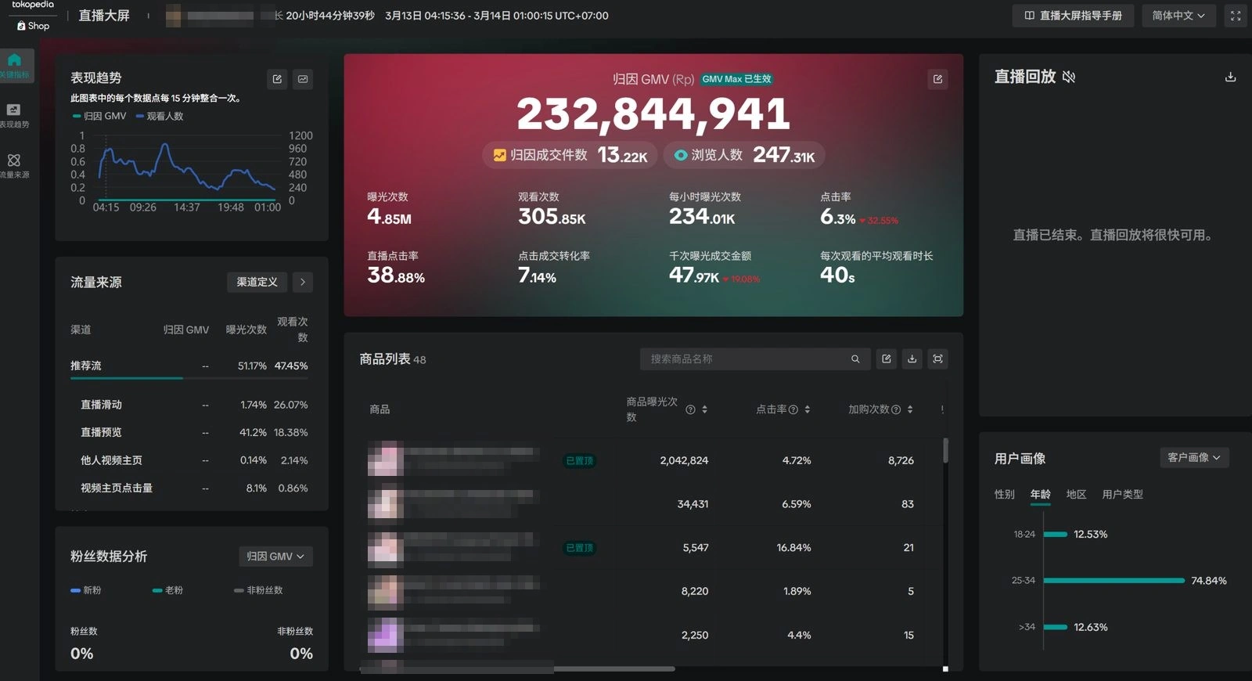Click the 直播大屏 title
1252x681 pixels.
(x=104, y=16)
